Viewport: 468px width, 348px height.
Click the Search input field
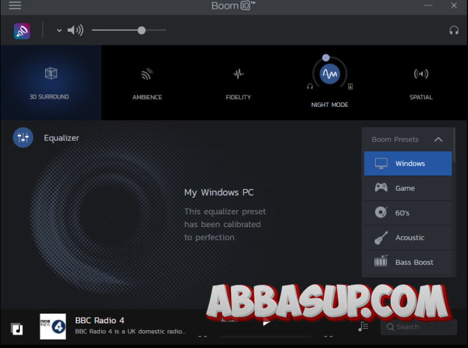pyautogui.click(x=419, y=327)
